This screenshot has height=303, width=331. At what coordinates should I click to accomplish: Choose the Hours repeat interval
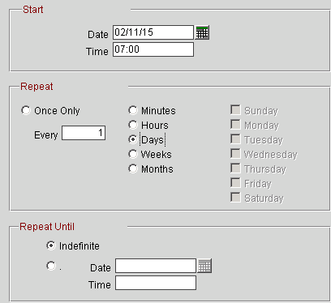[133, 125]
